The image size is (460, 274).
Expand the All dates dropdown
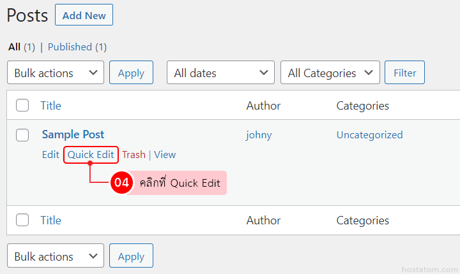(x=220, y=73)
